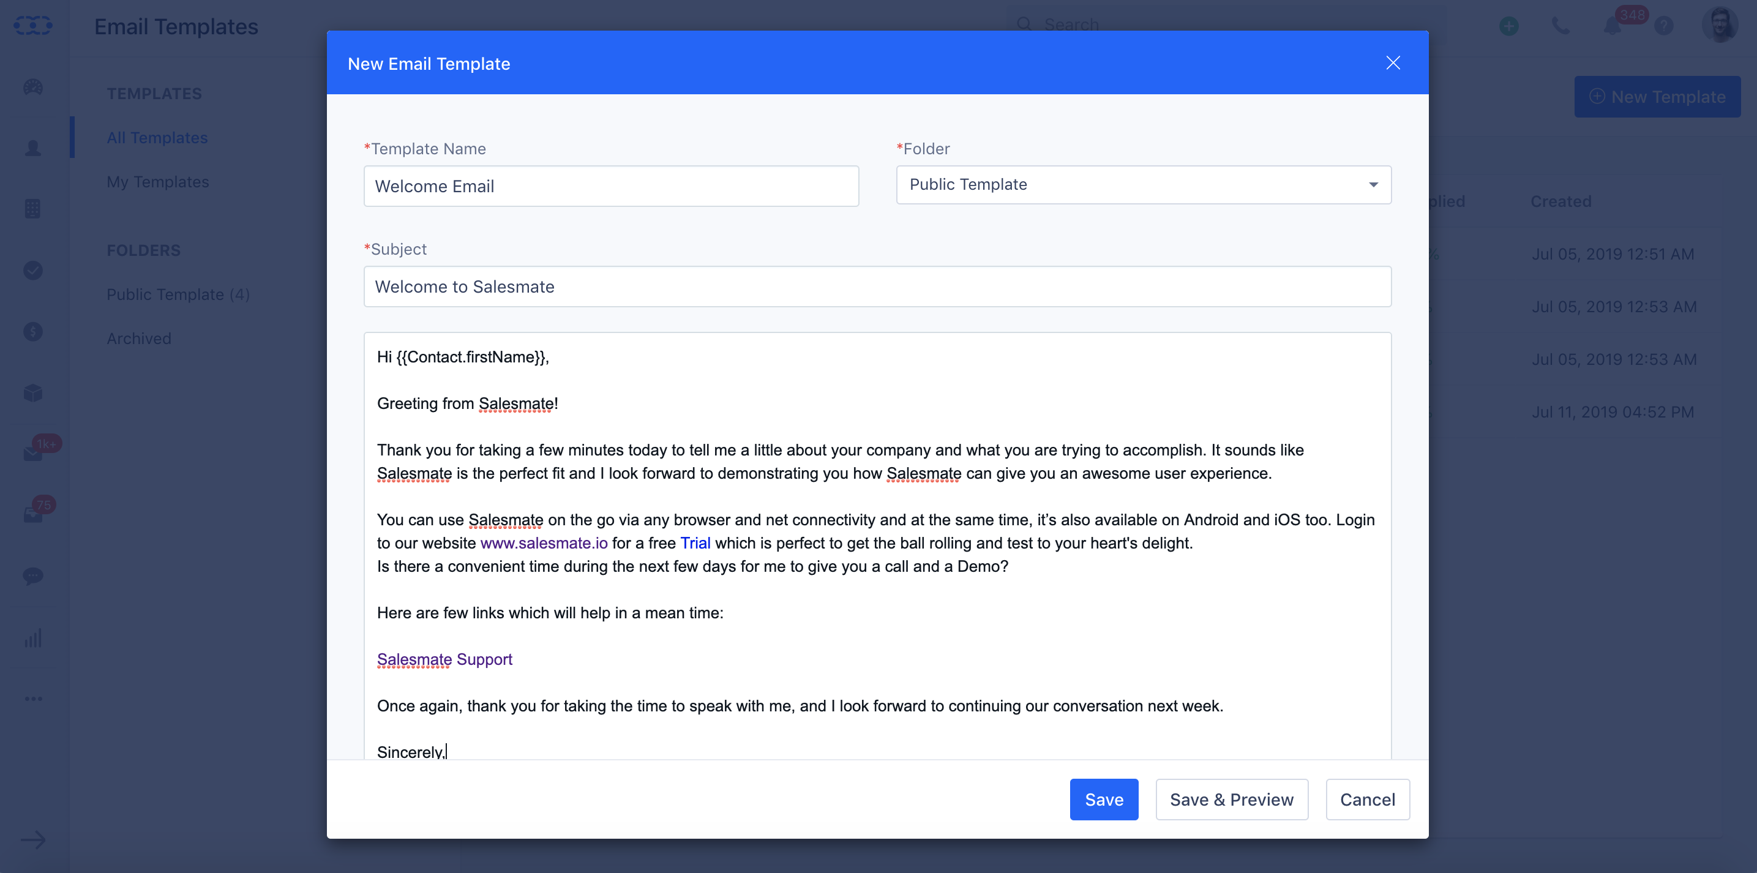Select My Templates tab in sidebar
This screenshot has height=873, width=1757.
point(158,181)
